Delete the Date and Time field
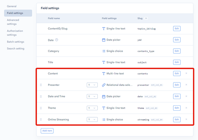The height and width of the screenshot is (140, 198). click(186, 96)
